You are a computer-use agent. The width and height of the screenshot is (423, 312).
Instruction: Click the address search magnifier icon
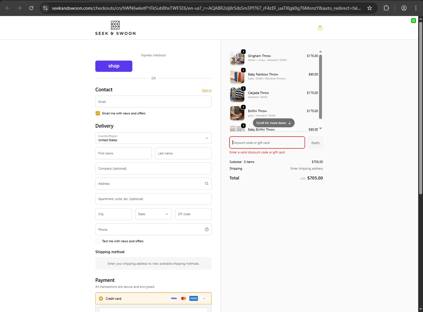207,183
